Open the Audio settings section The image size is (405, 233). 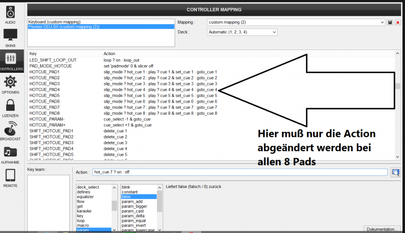[10, 15]
